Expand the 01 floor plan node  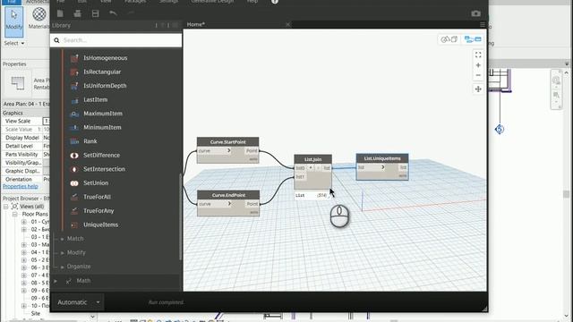point(24,222)
